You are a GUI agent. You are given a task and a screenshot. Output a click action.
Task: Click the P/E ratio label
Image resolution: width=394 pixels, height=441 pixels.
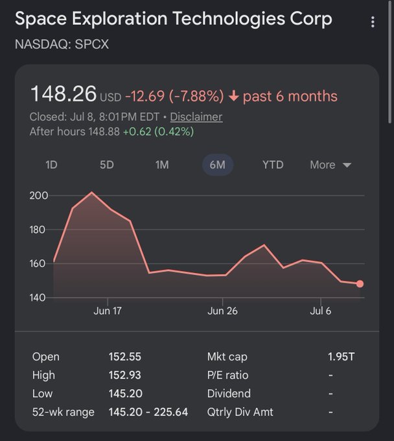point(227,375)
